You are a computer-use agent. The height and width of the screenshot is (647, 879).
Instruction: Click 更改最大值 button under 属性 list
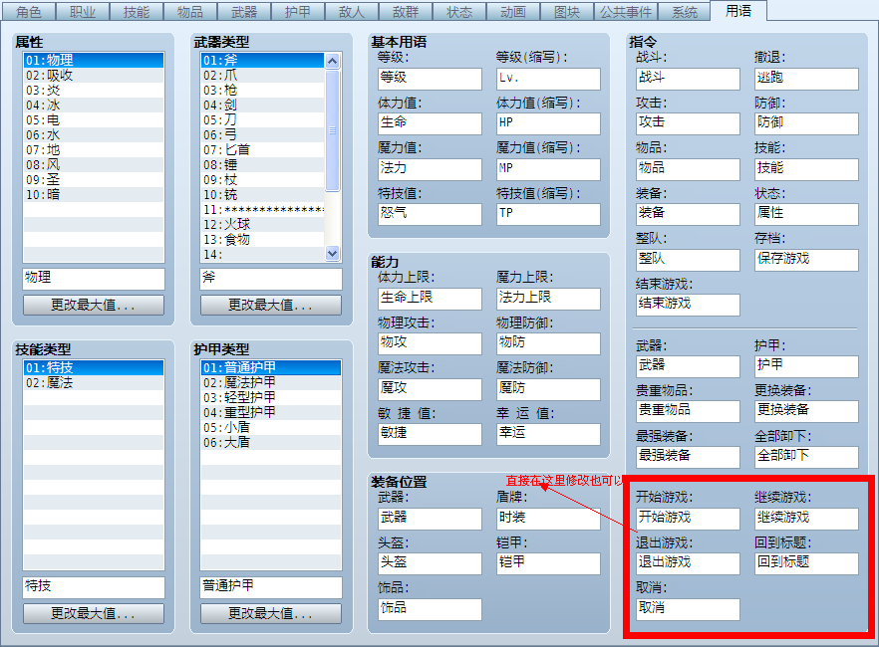[94, 305]
